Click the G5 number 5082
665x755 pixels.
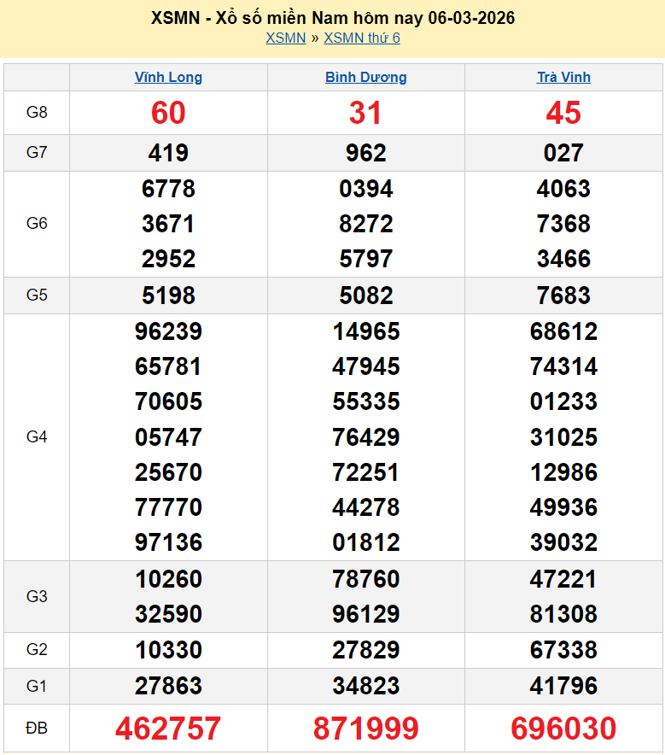tap(365, 296)
